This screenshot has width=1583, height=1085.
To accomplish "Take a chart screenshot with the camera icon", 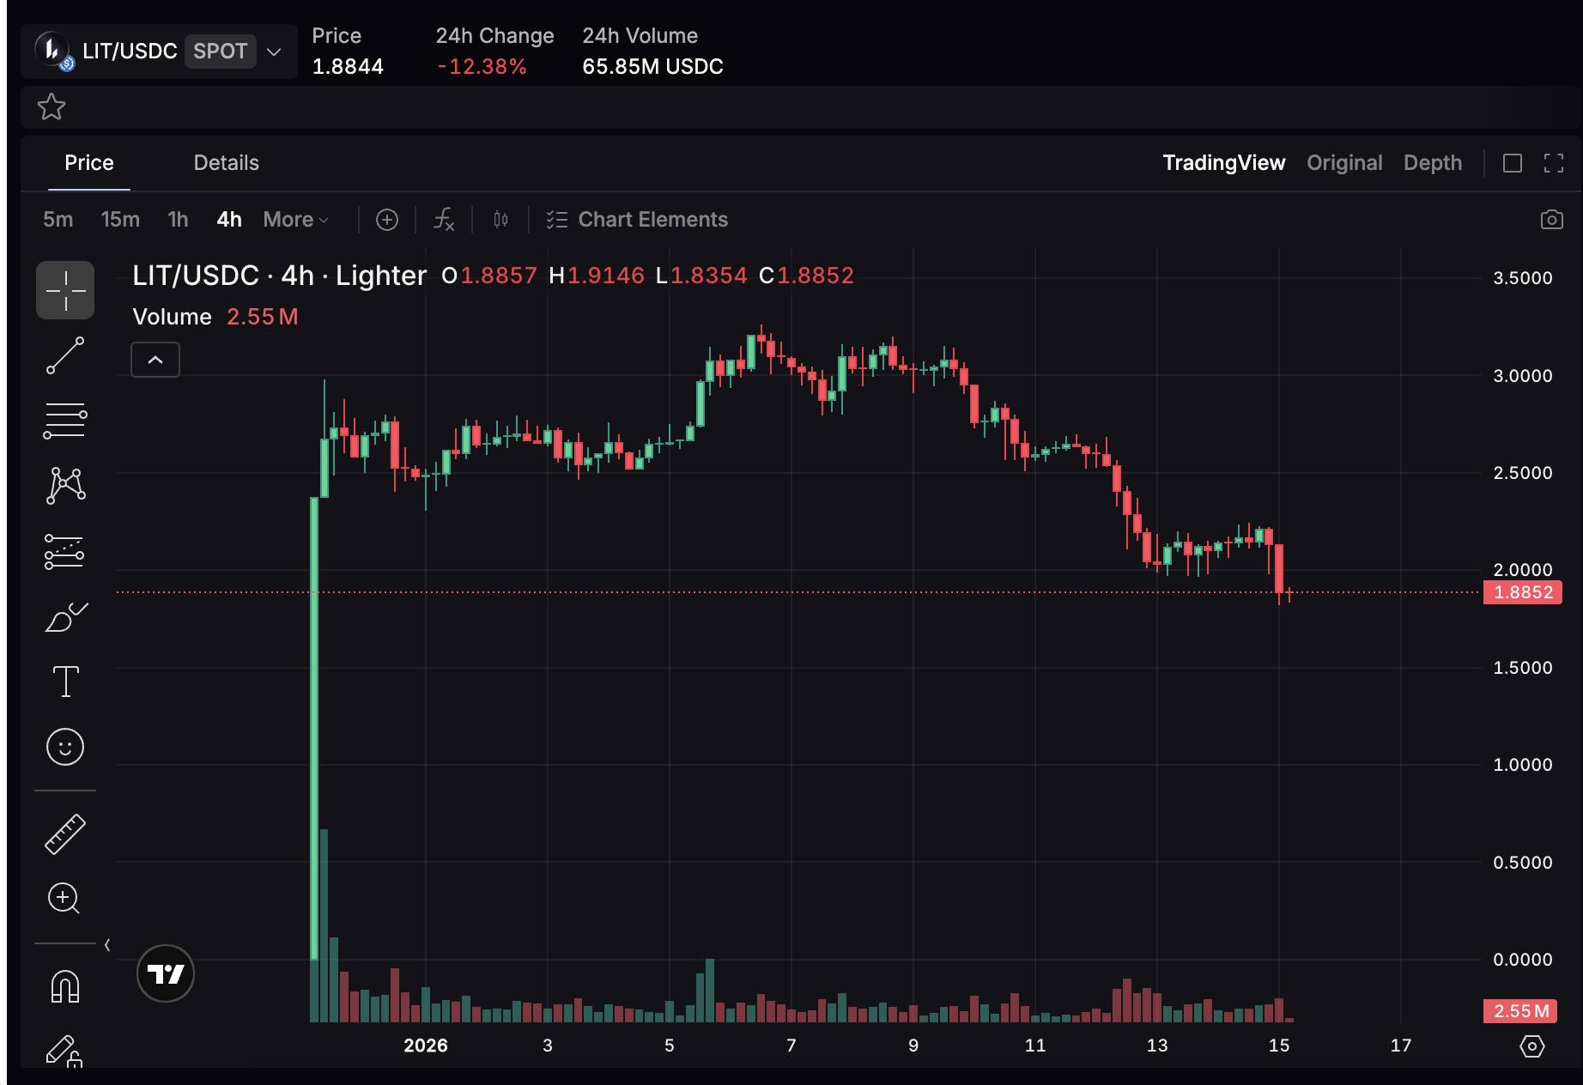I will pos(1552,220).
